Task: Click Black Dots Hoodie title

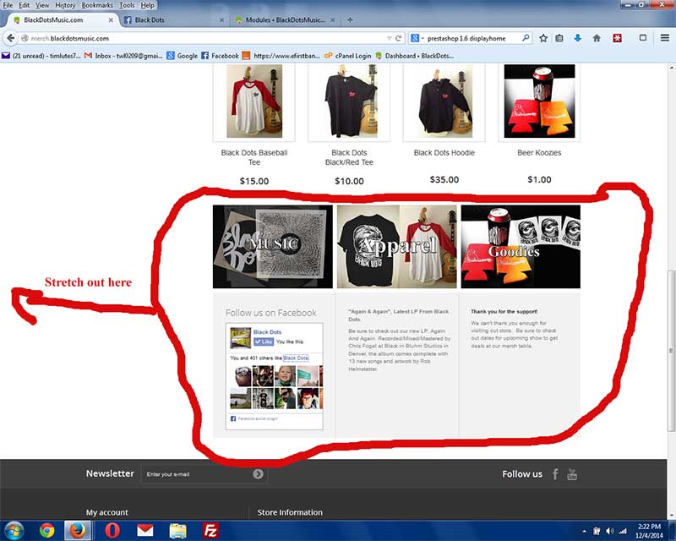Action: (x=444, y=153)
